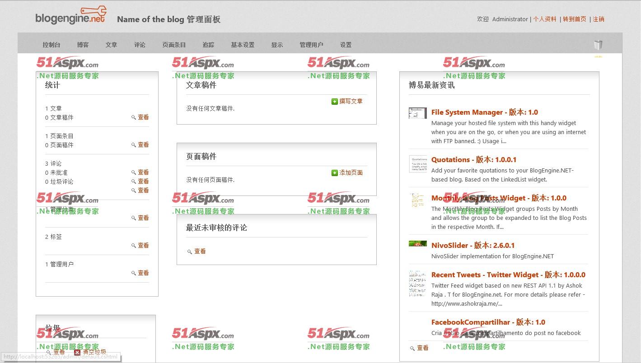641x363 pixels.
Task: Click the blogengine.net logo
Action: (71, 16)
